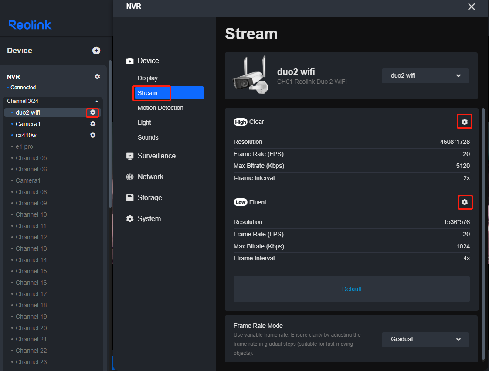The height and width of the screenshot is (371, 489).
Task: Click the Storage disk icon
Action: (x=130, y=198)
